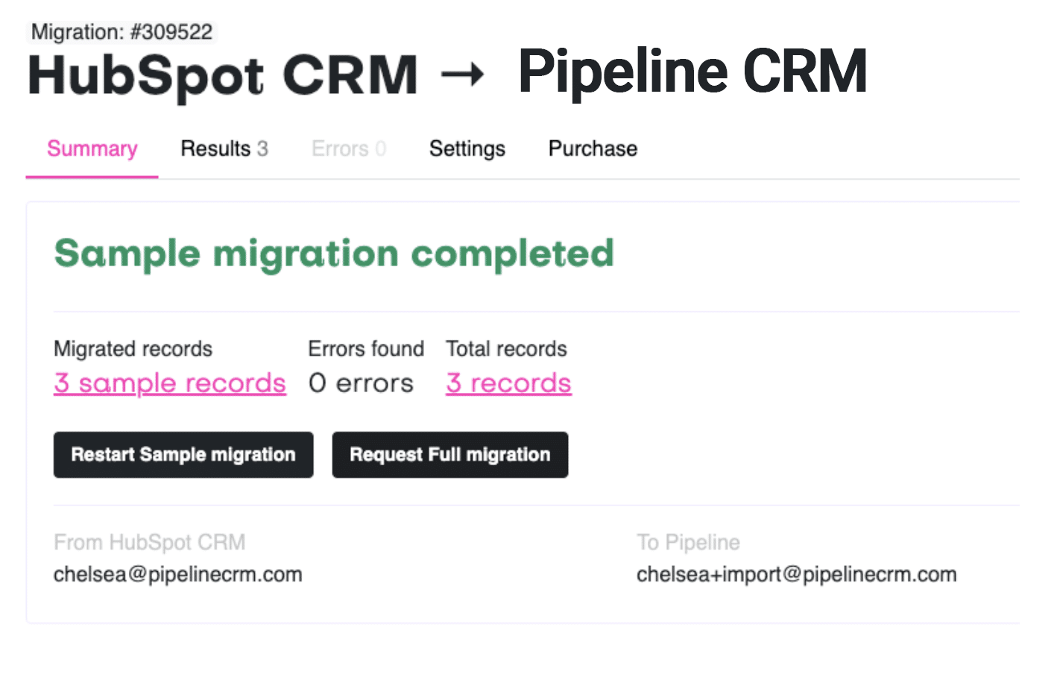Click the Pipeline CRM heading
This screenshot has width=1054, height=680.
click(x=692, y=71)
